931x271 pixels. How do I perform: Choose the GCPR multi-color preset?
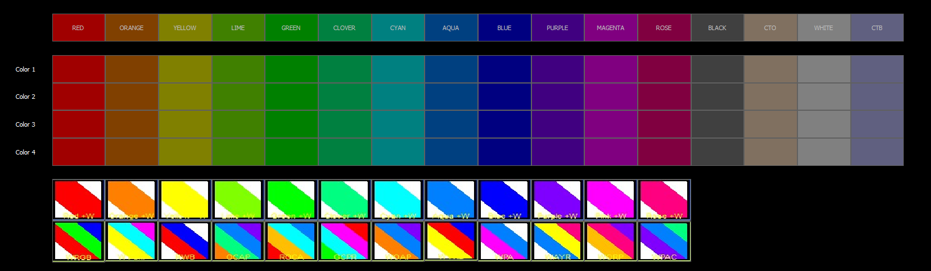coord(344,241)
